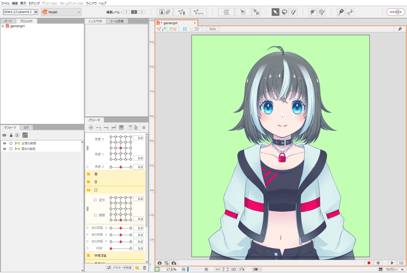Open the parameter panel hamburger menu
Image resolution: width=407 pixels, height=273 pixels.
(144, 127)
